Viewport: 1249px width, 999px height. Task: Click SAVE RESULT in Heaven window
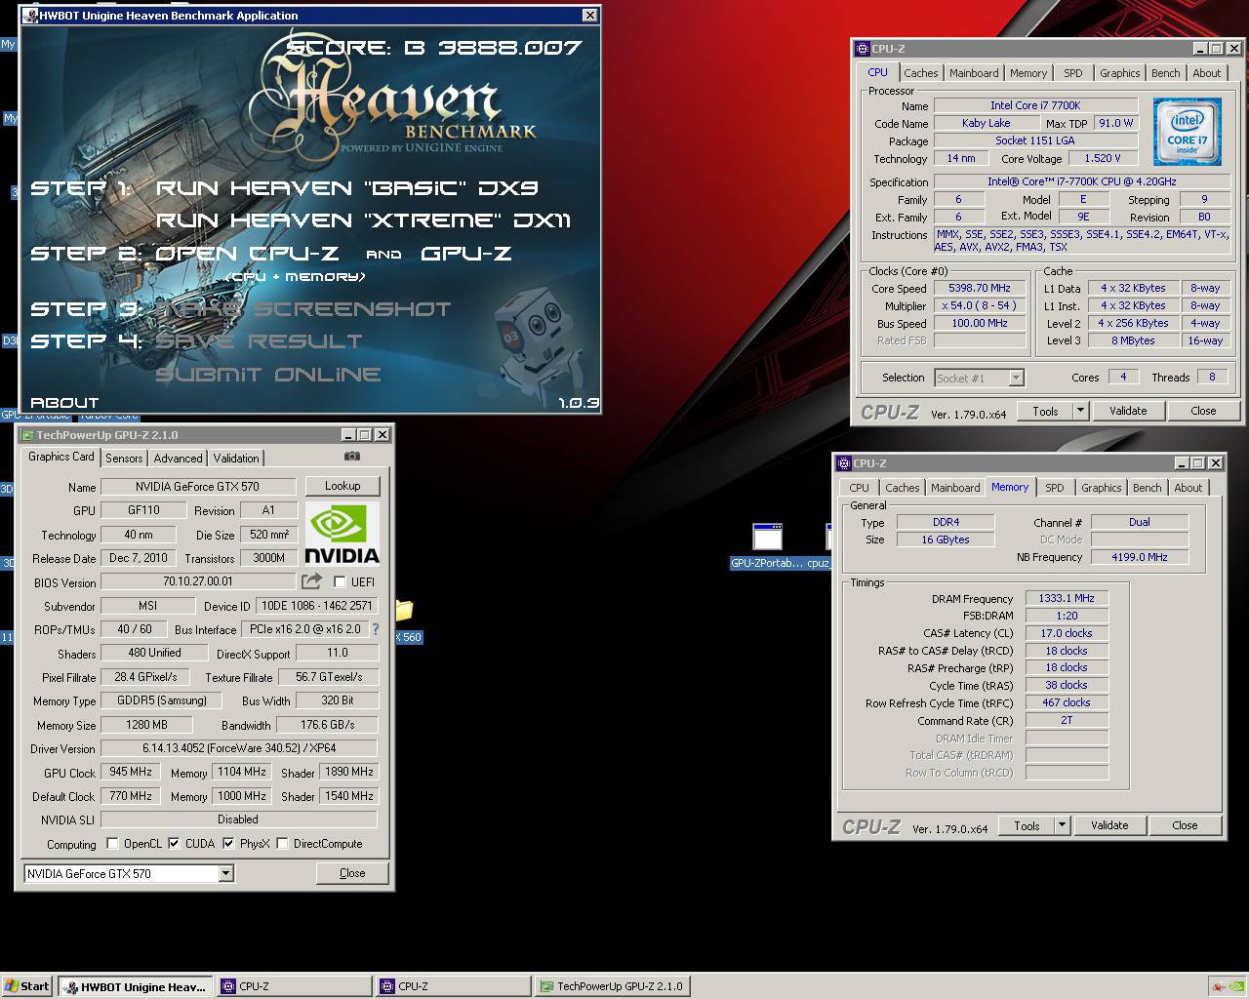coord(259,341)
